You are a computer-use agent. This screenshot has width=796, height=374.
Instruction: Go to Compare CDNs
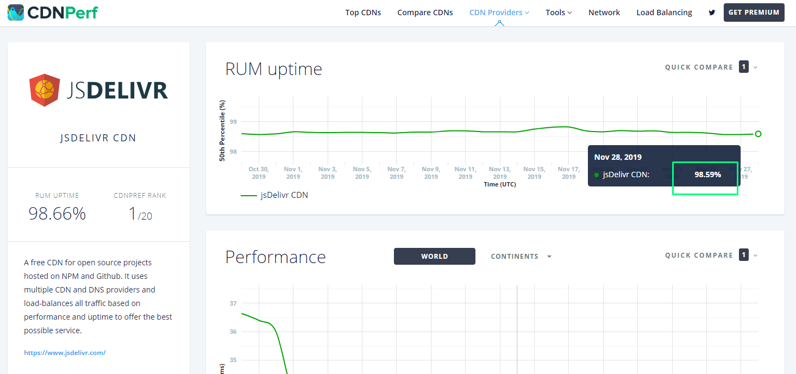425,13
